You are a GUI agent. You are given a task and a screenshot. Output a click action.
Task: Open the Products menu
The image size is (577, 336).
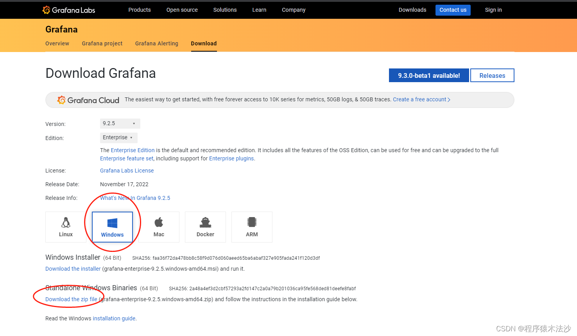pos(140,10)
